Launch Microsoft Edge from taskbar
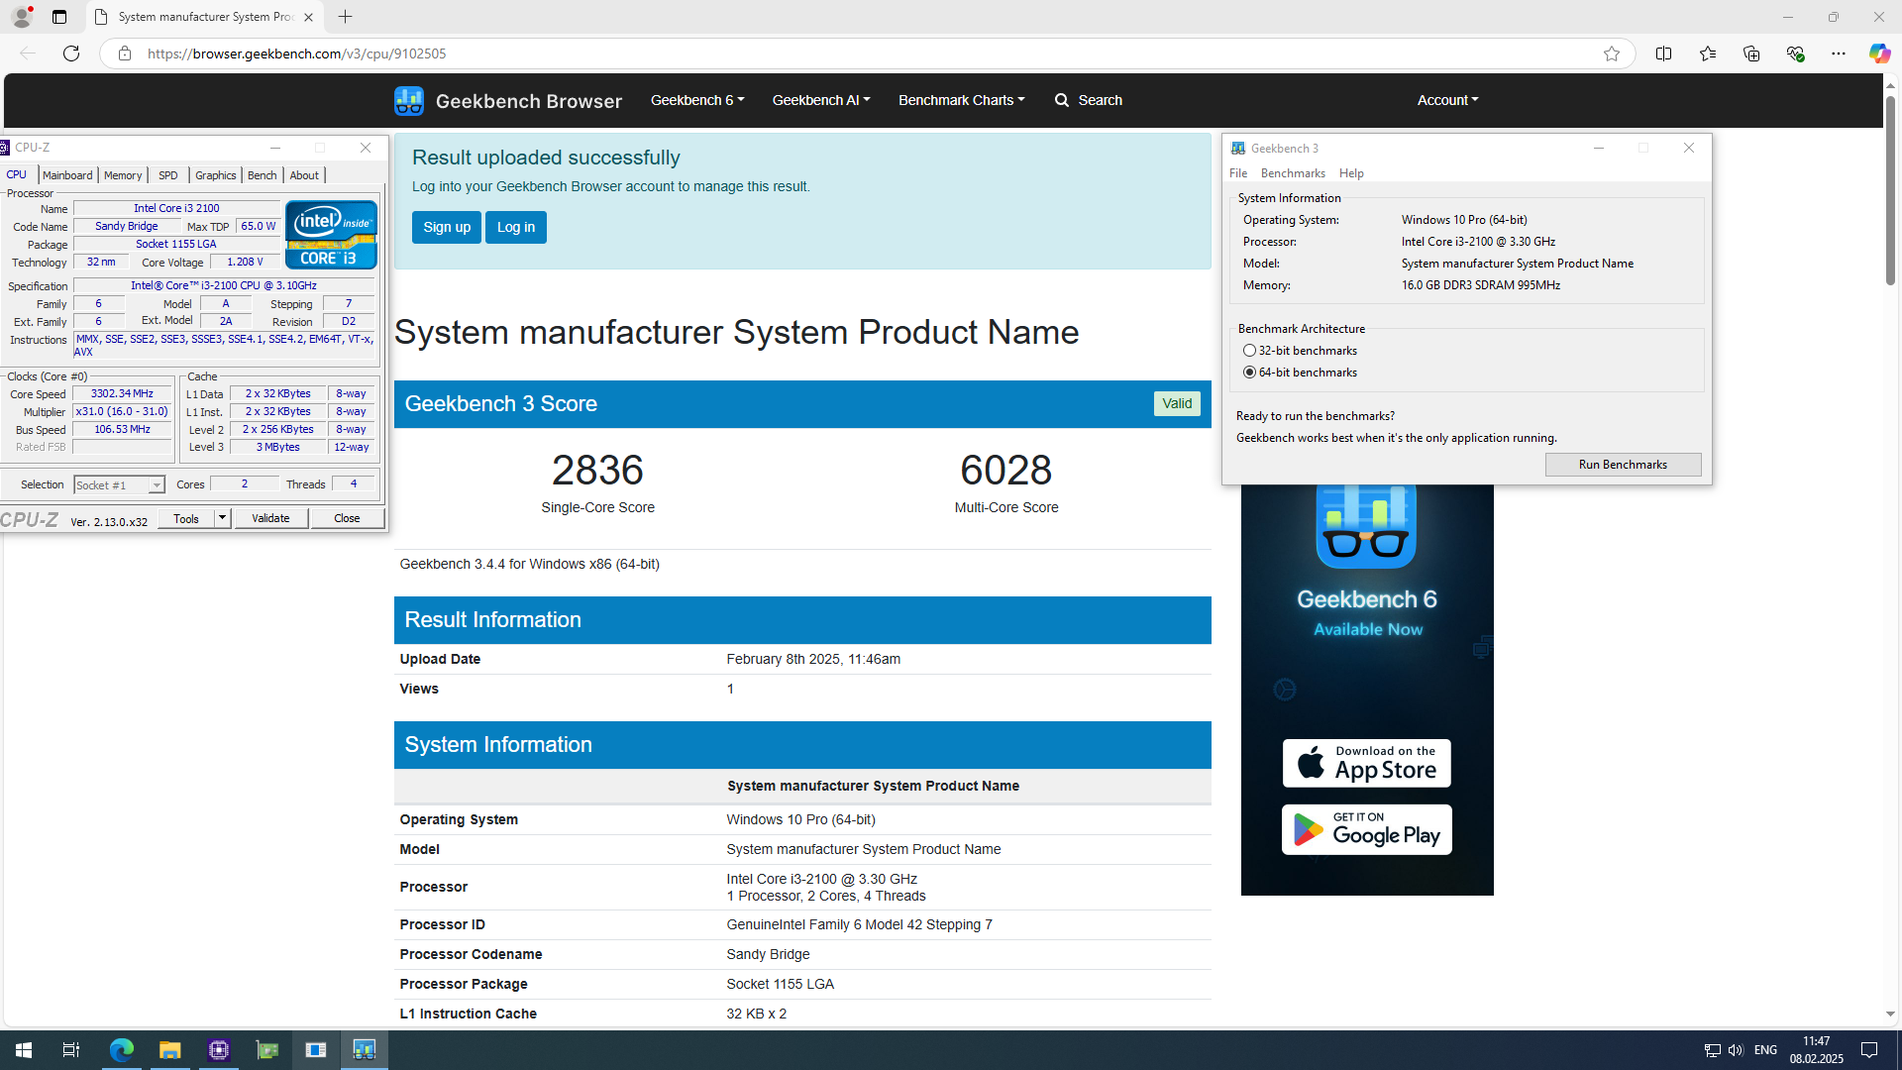Viewport: 1902px width, 1070px height. (x=121, y=1050)
